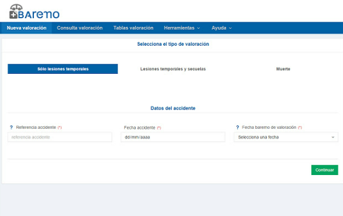This screenshot has width=343, height=216.
Task: Click the green Continuar button
Action: pyautogui.click(x=325, y=170)
